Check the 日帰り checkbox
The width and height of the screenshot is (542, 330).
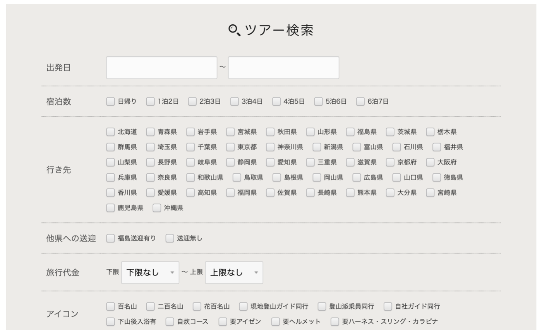point(111,102)
